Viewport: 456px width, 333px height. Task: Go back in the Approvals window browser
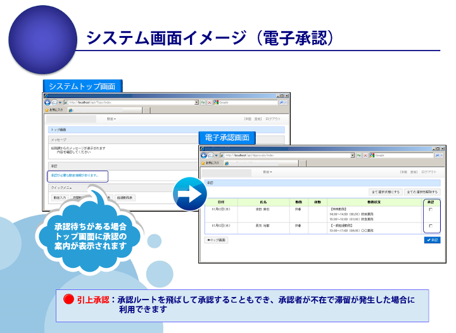click(203, 155)
